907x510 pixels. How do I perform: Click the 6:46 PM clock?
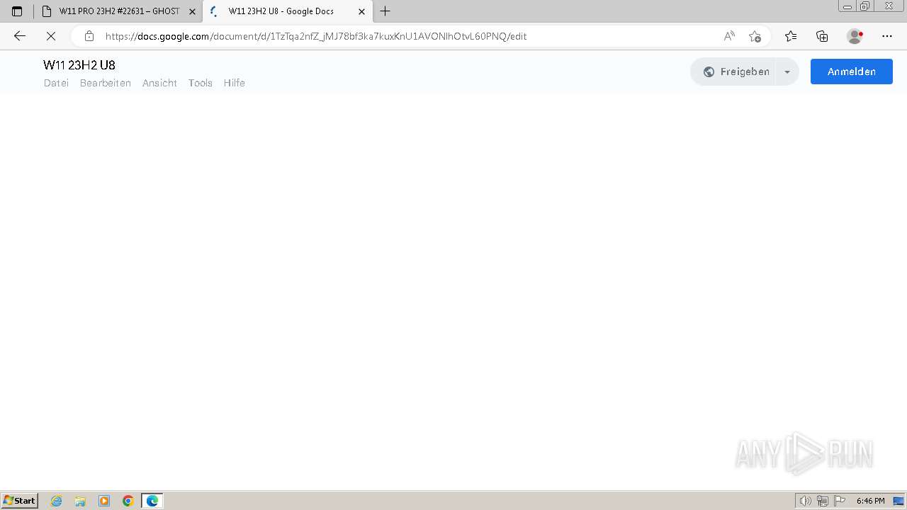pos(870,501)
